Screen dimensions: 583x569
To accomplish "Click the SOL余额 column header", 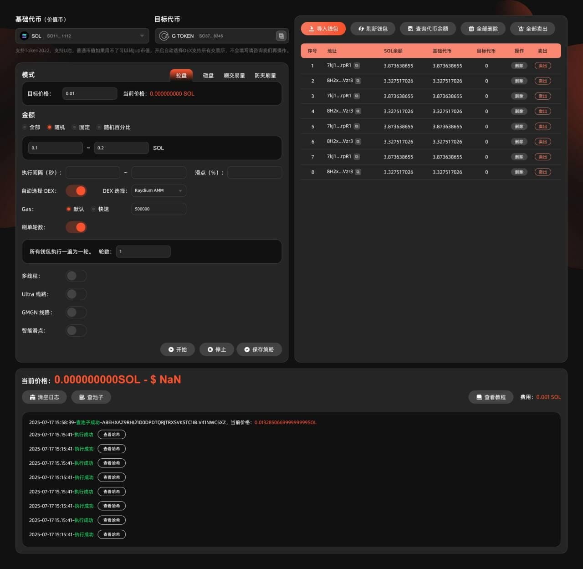I will click(x=393, y=51).
